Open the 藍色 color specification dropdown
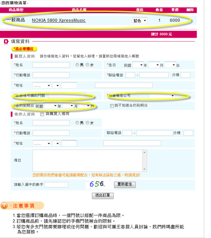Viewport: 211px width, 238px height. pos(140,20)
